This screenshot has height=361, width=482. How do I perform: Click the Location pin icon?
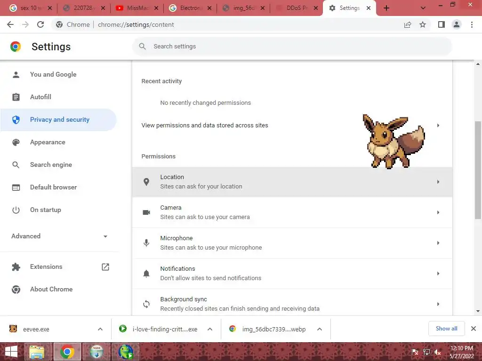point(146,182)
